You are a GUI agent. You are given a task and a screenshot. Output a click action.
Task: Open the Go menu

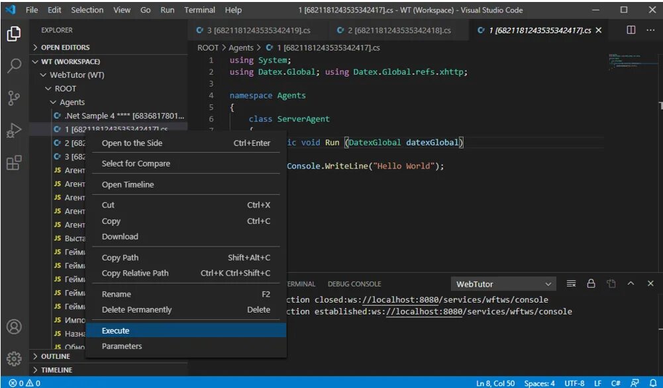click(x=146, y=10)
